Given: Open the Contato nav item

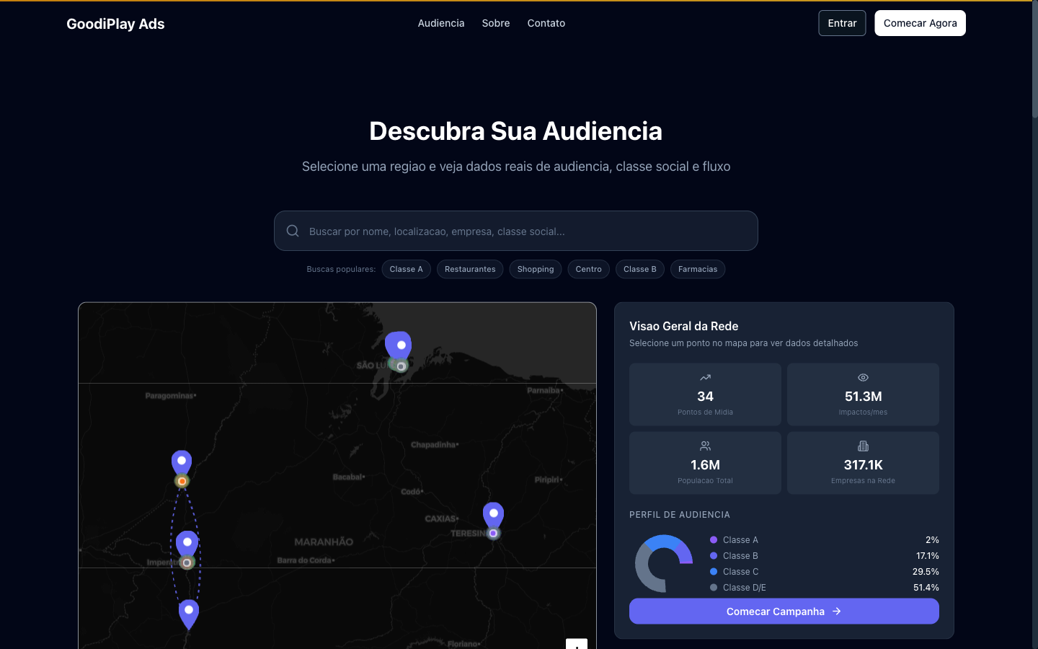Looking at the screenshot, I should coord(546,23).
